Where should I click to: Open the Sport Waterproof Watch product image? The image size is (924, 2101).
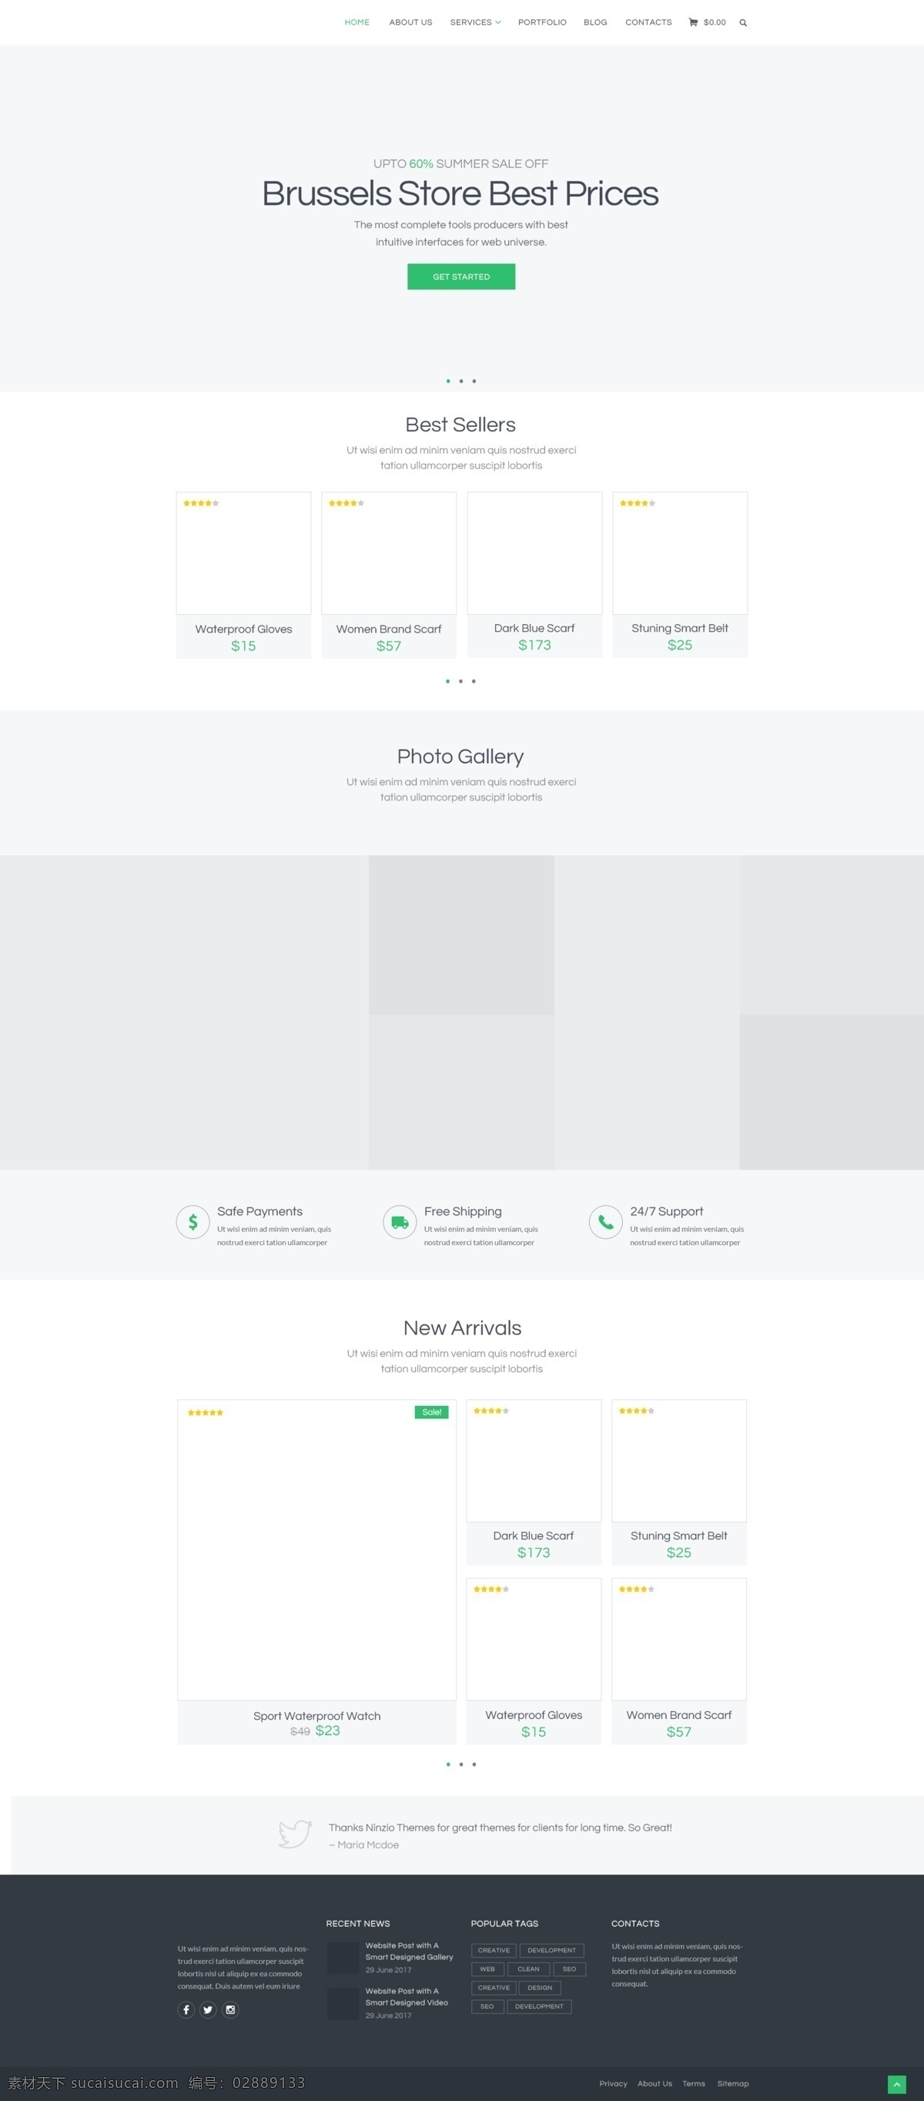tap(317, 1549)
